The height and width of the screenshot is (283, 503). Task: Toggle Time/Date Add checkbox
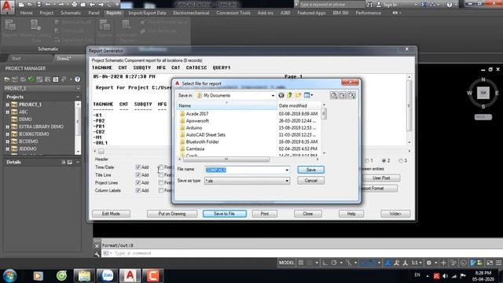pos(138,167)
